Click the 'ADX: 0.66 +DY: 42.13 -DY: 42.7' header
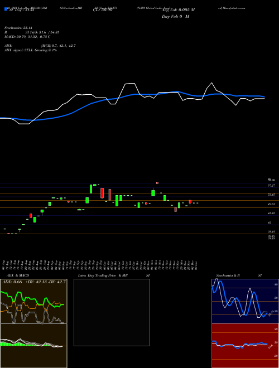The image size is (279, 368). [34, 282]
